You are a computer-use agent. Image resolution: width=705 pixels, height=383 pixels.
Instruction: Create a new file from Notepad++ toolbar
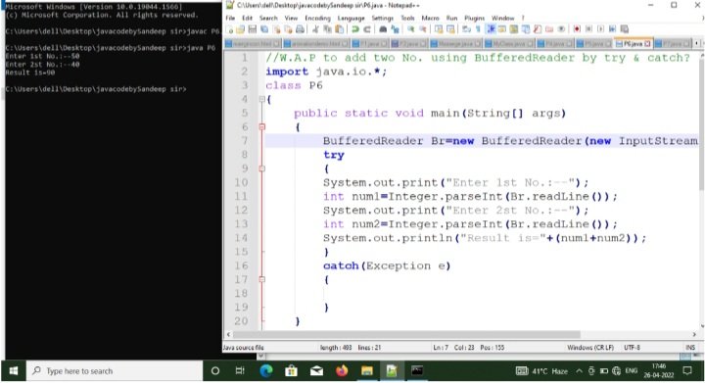[x=231, y=29]
